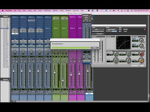Open Spotlight search in the menu bar
Screen dimensions: 150x112
coord(125,11)
